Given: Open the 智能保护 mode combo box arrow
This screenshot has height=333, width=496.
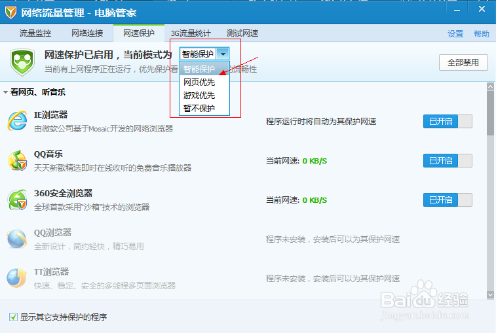Looking at the screenshot, I should pos(223,54).
